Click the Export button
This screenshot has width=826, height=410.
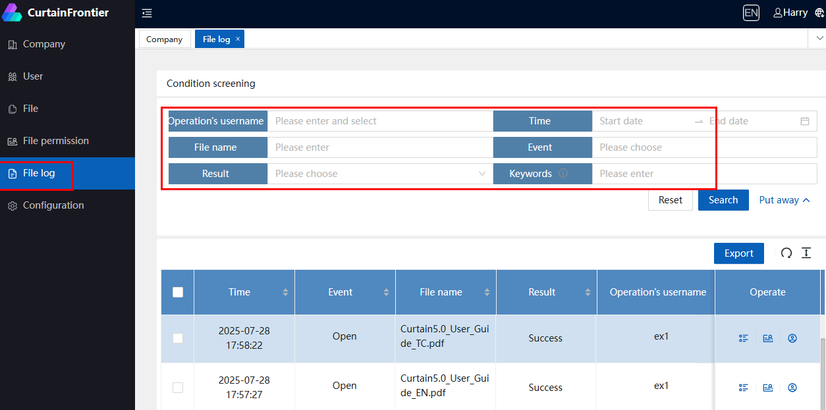[x=739, y=253]
